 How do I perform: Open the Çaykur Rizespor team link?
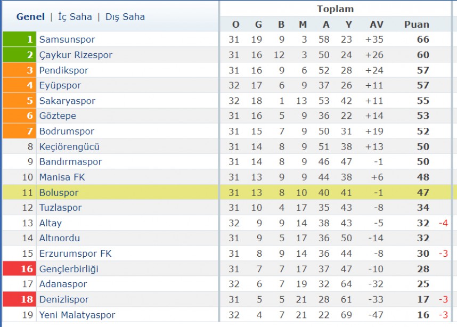(76, 55)
